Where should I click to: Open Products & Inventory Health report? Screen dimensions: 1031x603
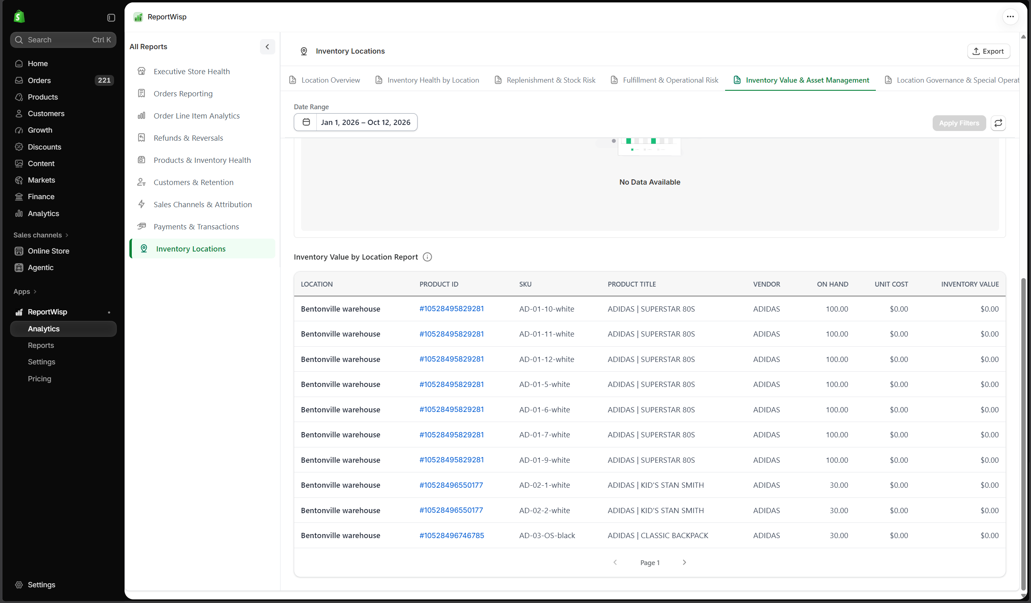pyautogui.click(x=202, y=160)
